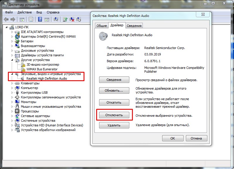Click the Отмена button

(196, 138)
